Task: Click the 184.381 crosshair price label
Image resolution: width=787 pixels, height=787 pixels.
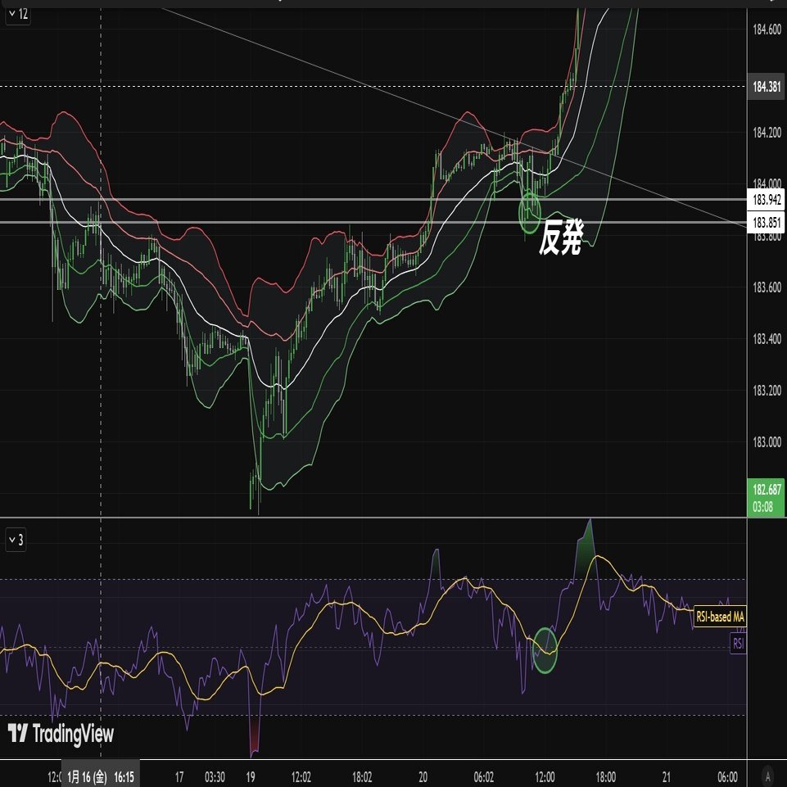Action: pos(767,87)
